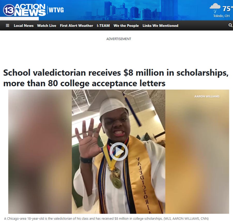Click the search magnifier icon
Screen dimensions: 233x221
coord(230,25)
